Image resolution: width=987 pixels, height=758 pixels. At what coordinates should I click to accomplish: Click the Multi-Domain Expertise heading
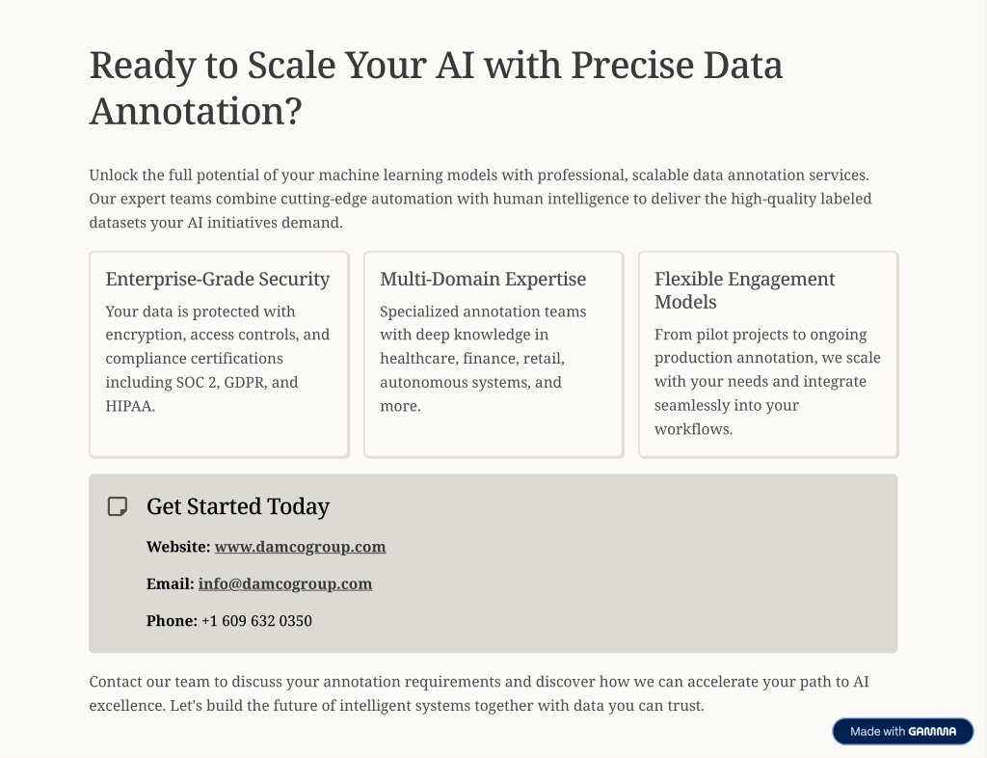pyautogui.click(x=483, y=279)
